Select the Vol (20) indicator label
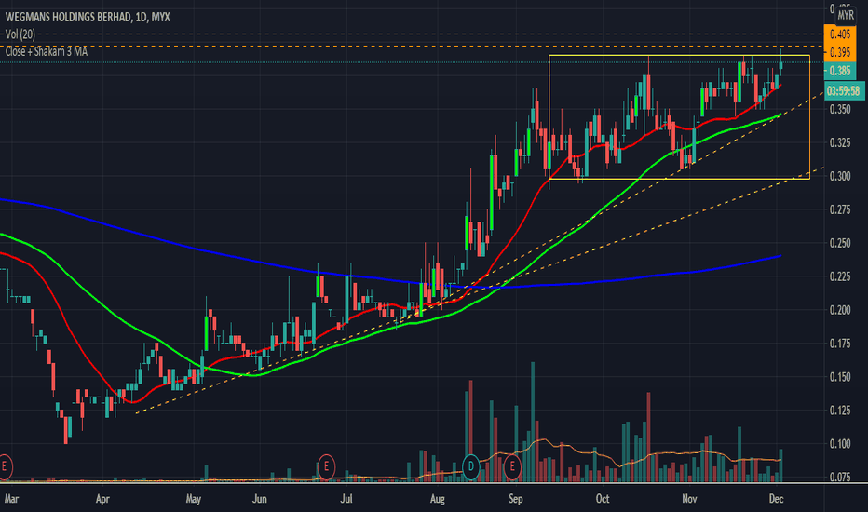 [x=20, y=34]
